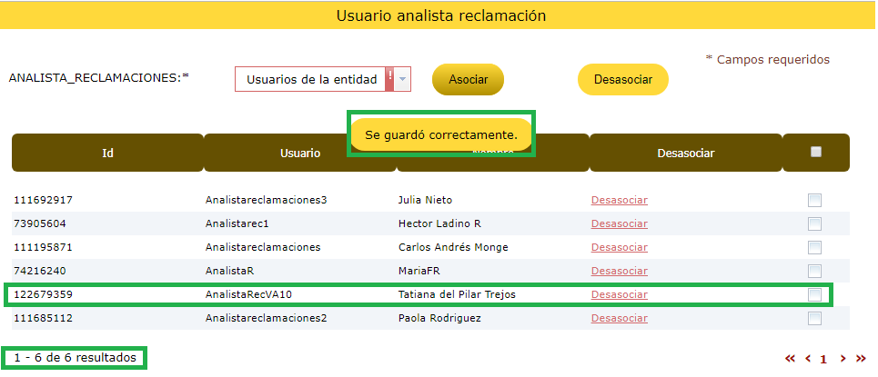Jump to last results page
This screenshot has height=377, width=878.
pyautogui.click(x=861, y=359)
